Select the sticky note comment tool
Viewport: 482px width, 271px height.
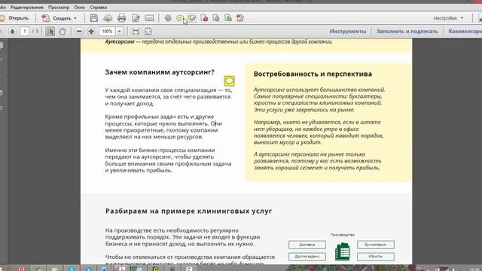(x=180, y=18)
